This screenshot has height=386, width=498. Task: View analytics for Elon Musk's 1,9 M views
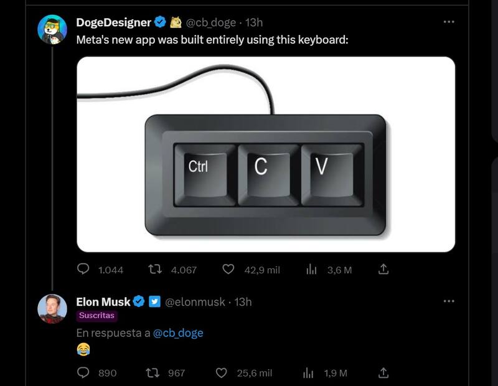point(308,372)
